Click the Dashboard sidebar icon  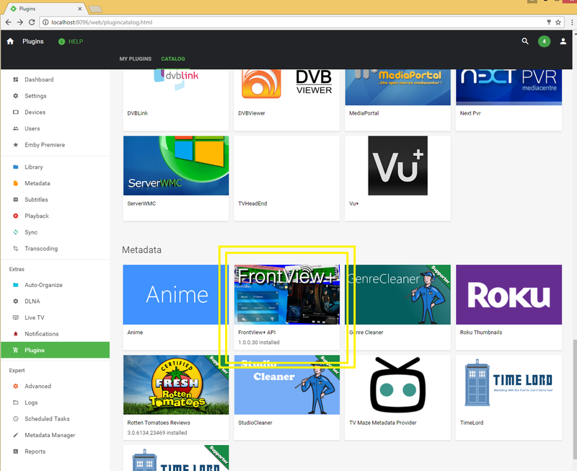(15, 79)
